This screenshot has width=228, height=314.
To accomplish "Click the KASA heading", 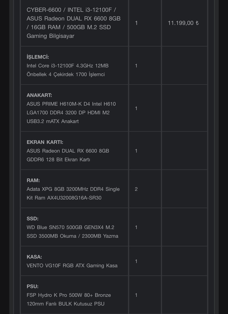I will point(34,257).
